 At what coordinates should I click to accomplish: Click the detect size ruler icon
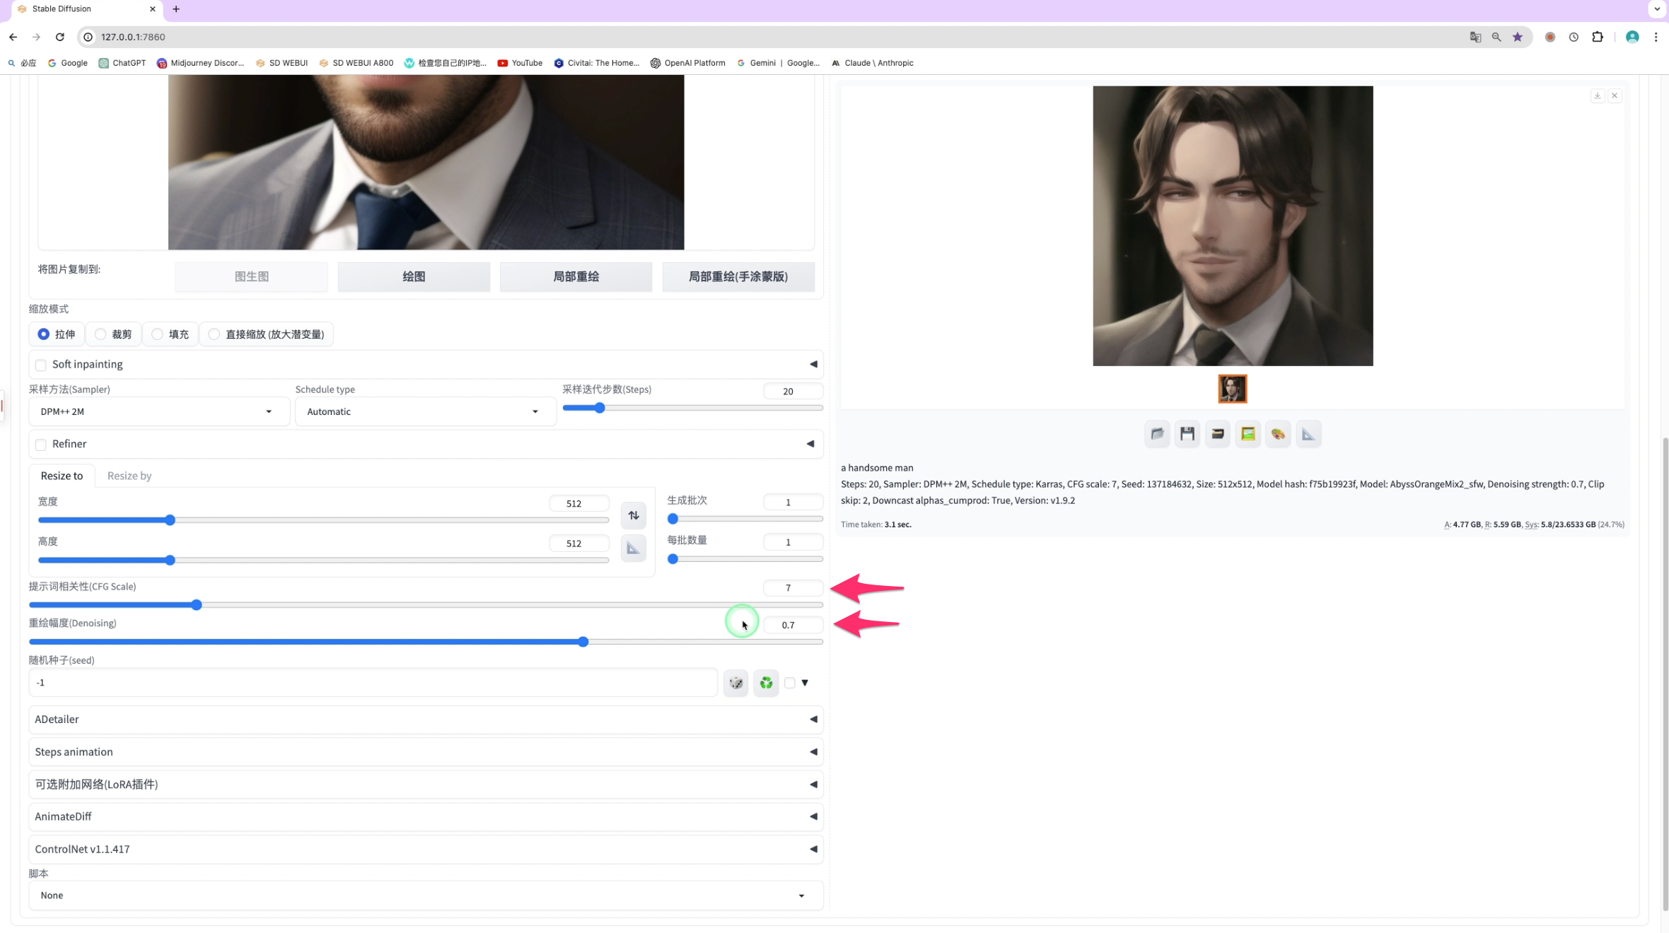pyautogui.click(x=634, y=548)
